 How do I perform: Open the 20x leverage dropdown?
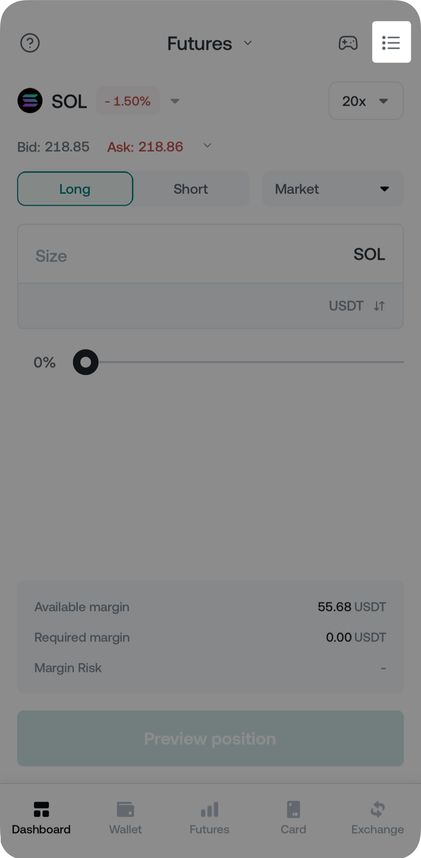(x=366, y=101)
